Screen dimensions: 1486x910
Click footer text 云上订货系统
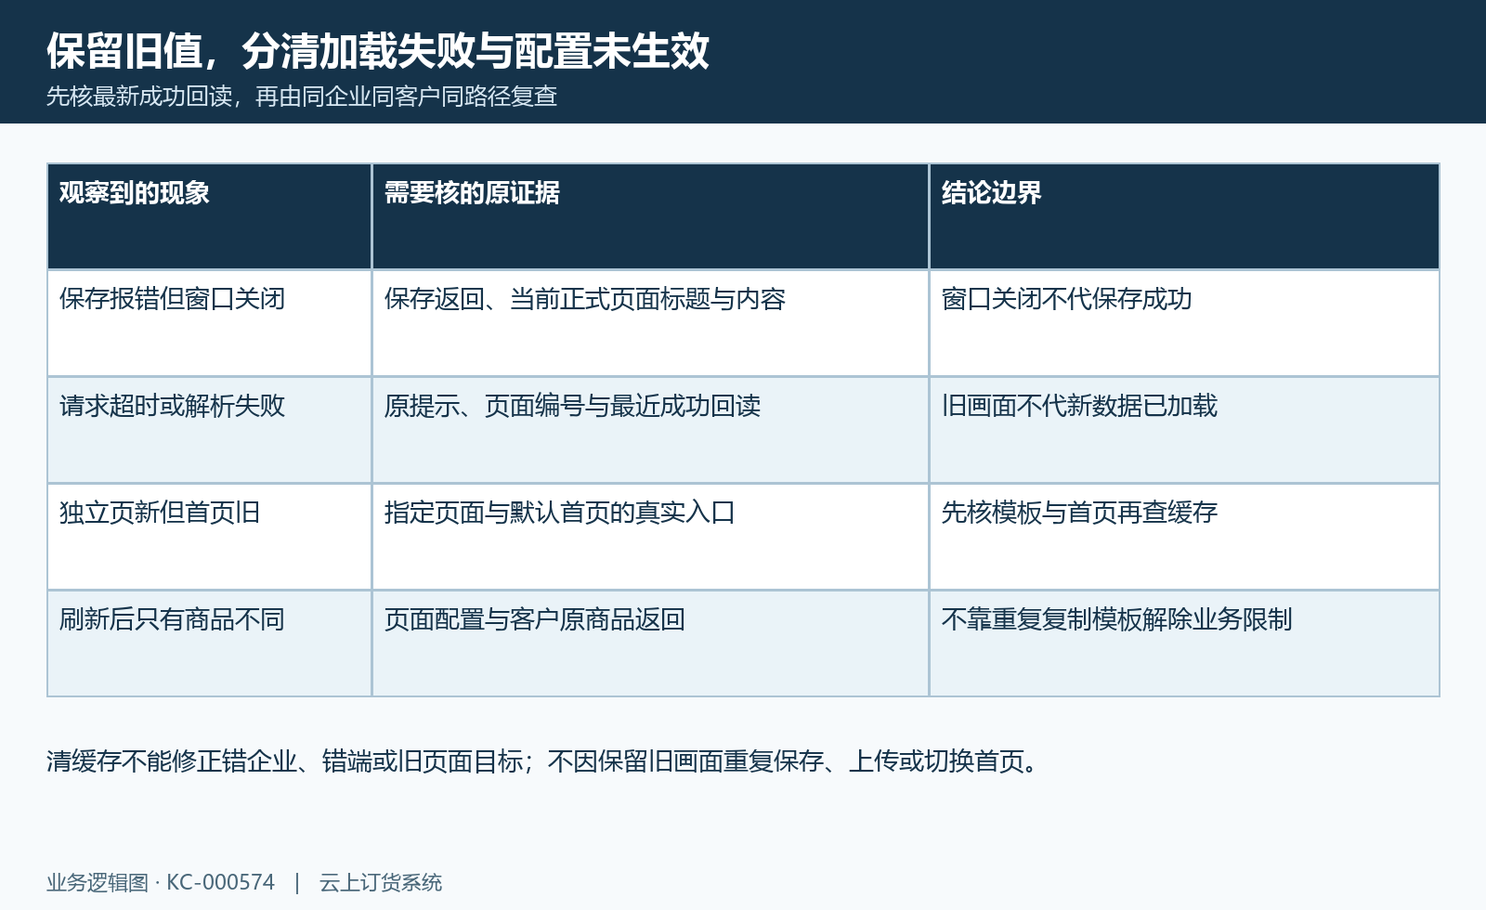click(x=381, y=882)
